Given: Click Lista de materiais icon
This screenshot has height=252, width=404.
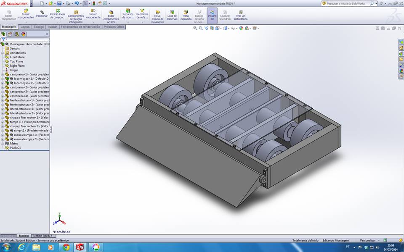Looking at the screenshot, I should pos(172,16).
